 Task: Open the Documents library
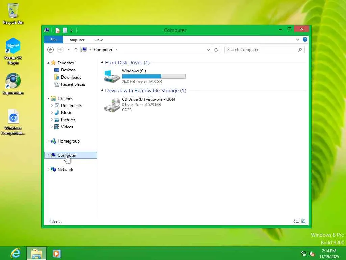pyautogui.click(x=71, y=106)
